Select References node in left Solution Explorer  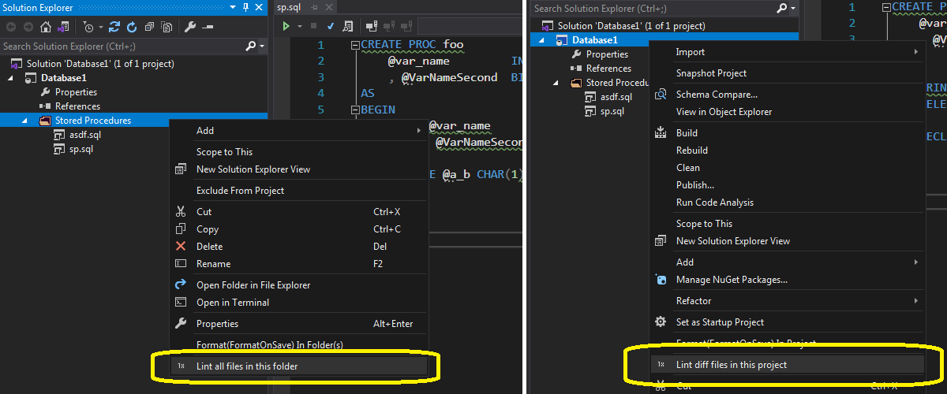point(77,106)
